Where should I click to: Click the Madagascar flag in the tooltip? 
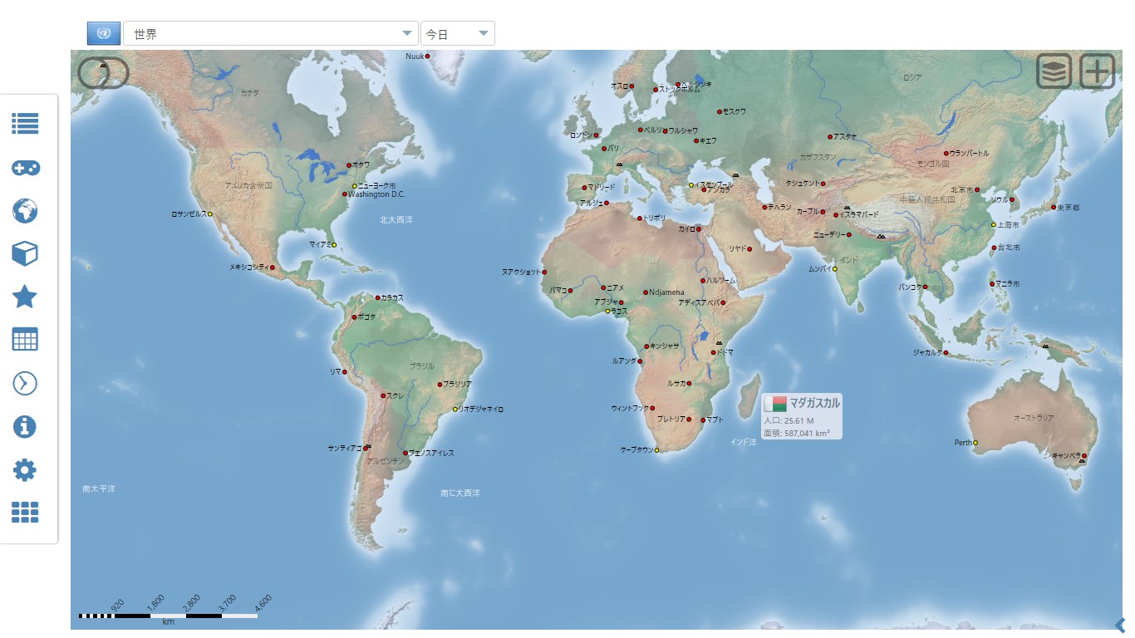776,405
